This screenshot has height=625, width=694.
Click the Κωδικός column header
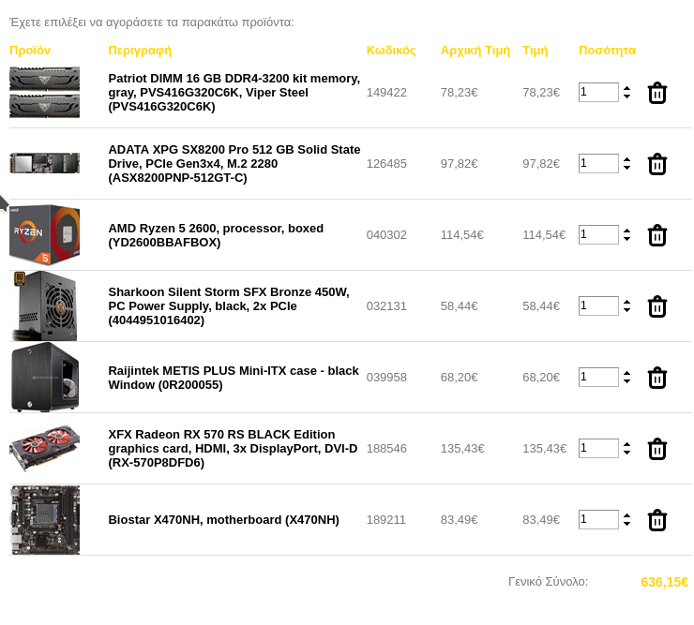tap(391, 51)
